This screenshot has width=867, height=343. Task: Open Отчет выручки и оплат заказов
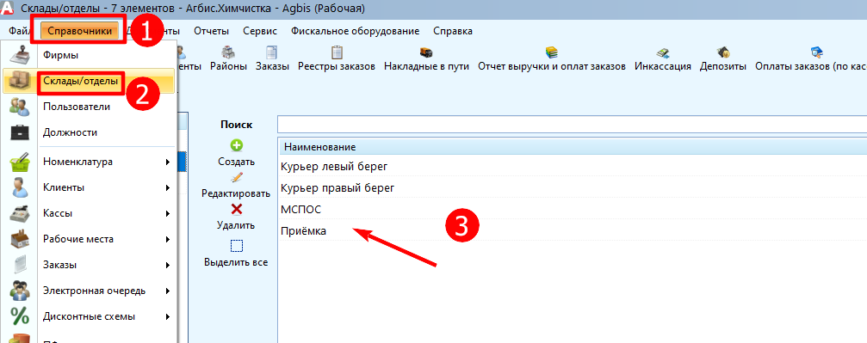coord(551,59)
